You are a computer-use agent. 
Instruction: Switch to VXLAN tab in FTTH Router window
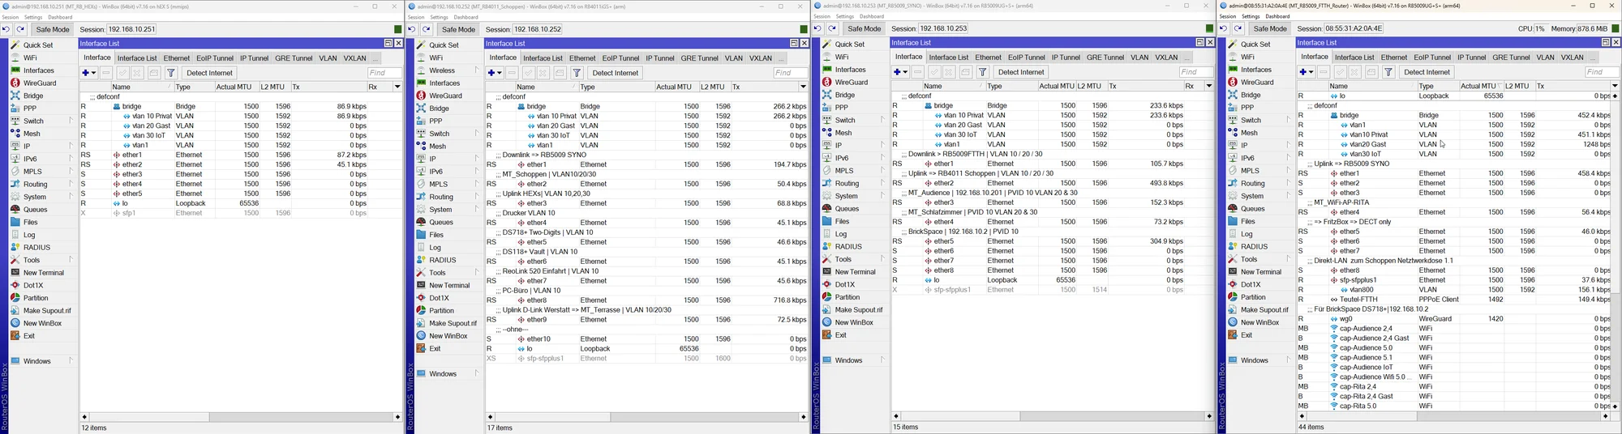pos(1572,57)
